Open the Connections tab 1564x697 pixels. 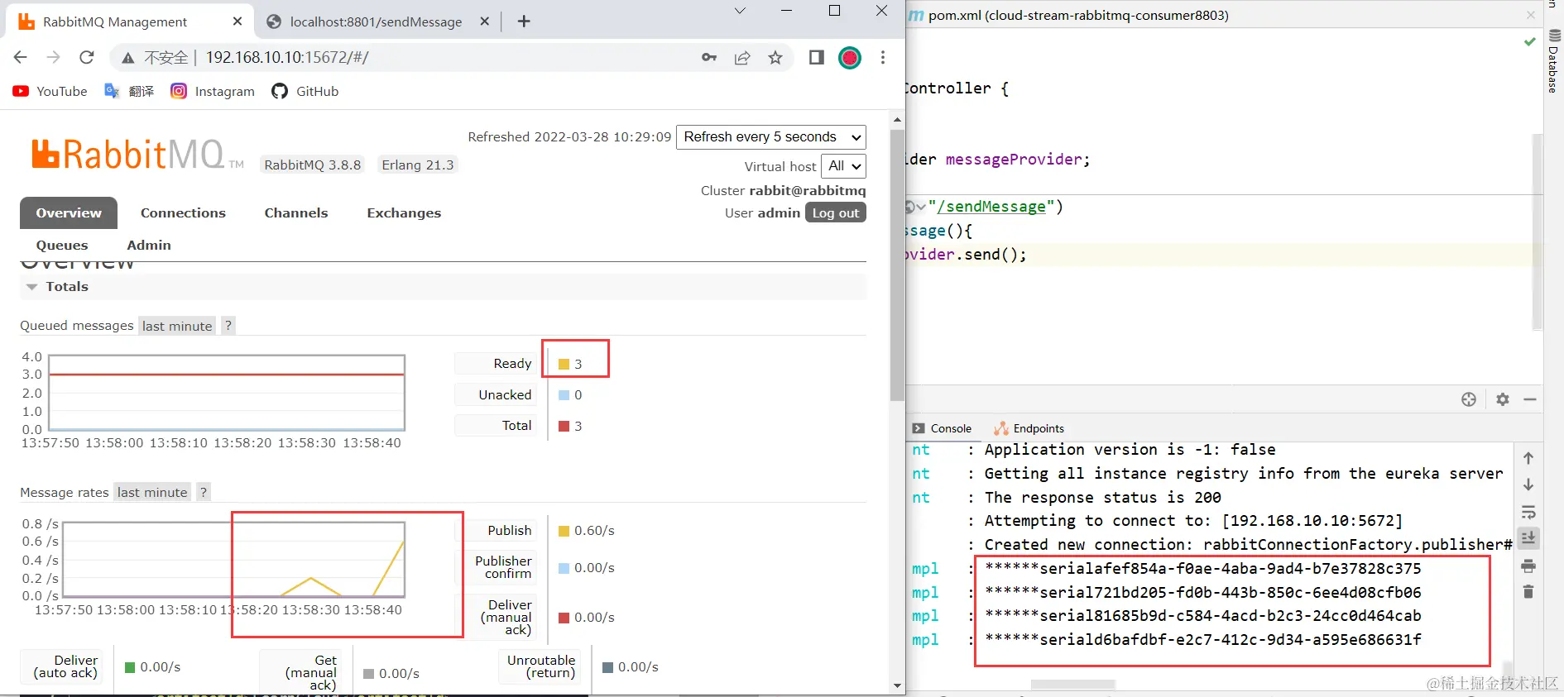(x=183, y=213)
